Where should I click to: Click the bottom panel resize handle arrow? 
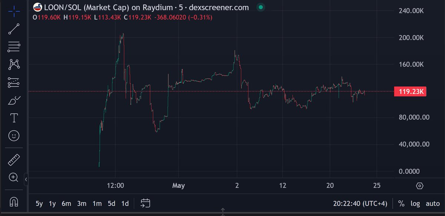(222, 212)
